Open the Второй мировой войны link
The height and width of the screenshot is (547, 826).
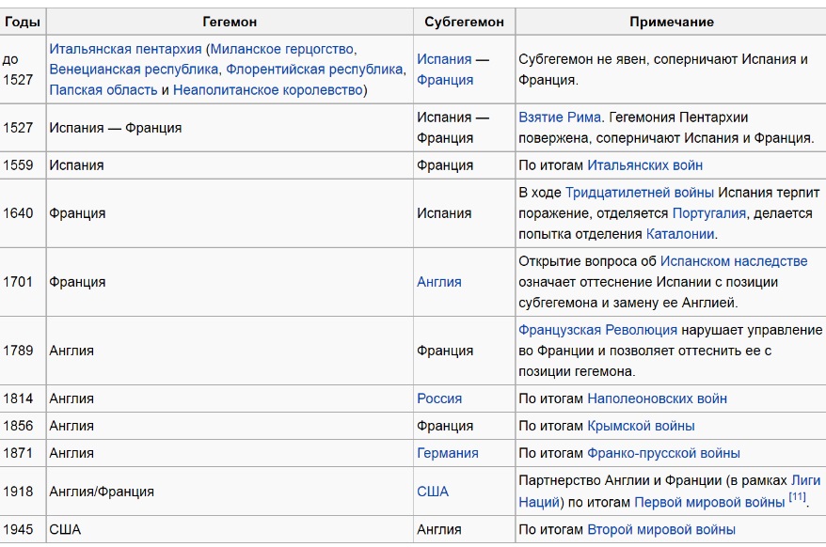click(x=661, y=530)
